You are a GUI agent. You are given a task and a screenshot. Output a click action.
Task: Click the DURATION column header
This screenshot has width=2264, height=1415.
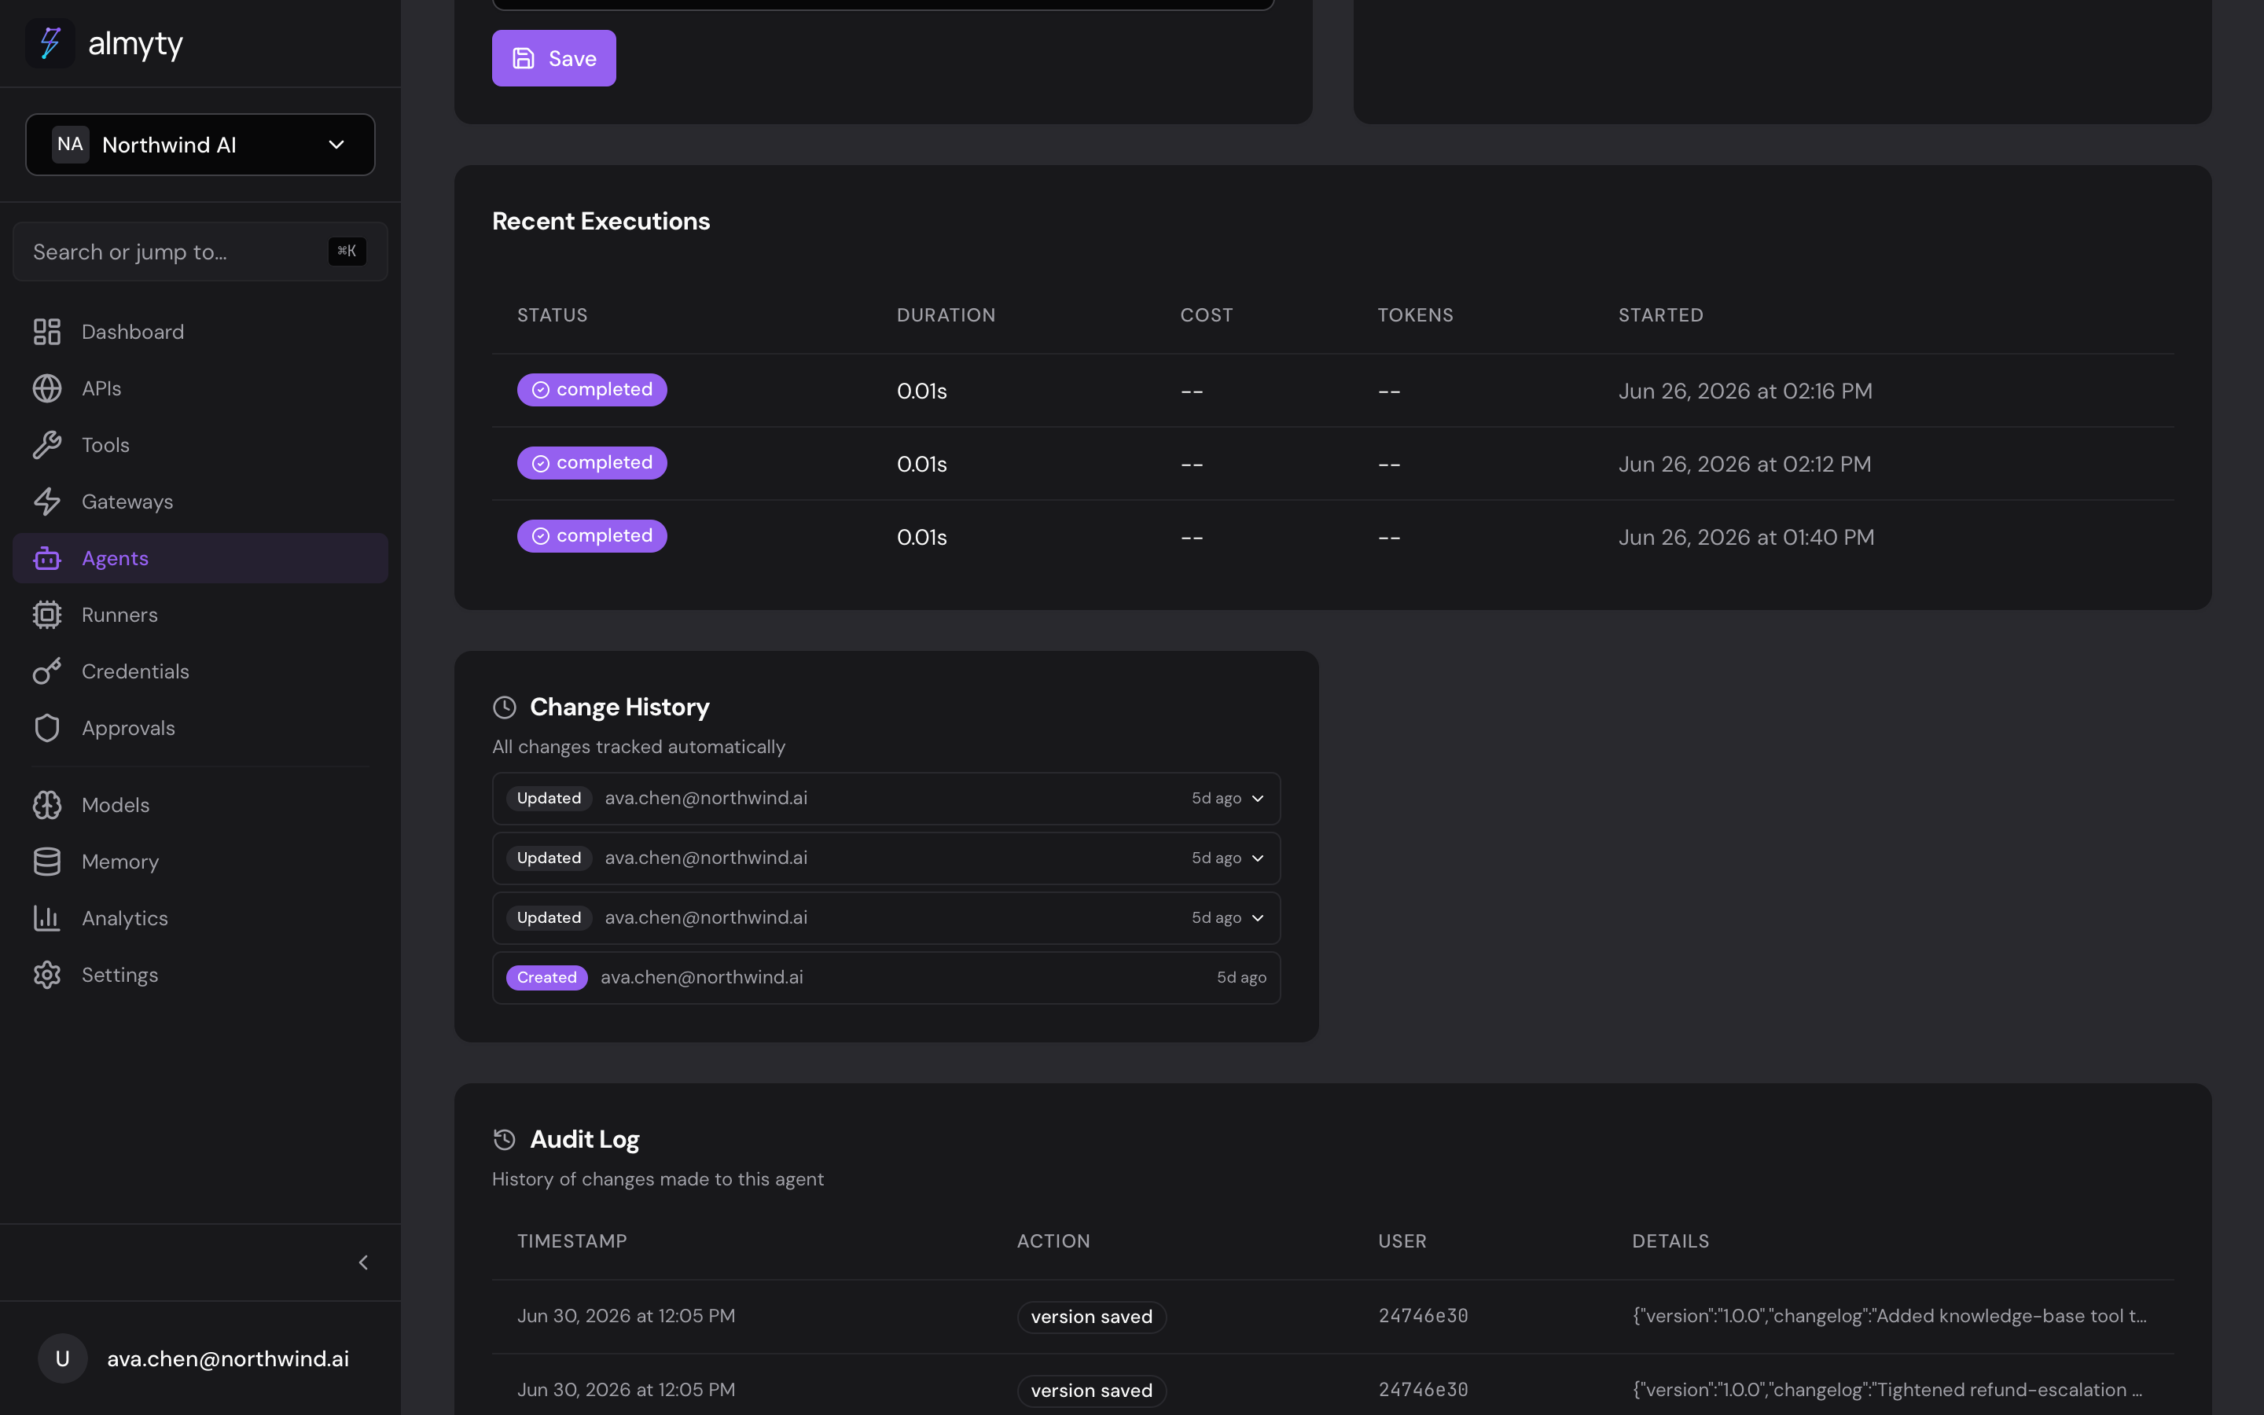pyautogui.click(x=946, y=315)
